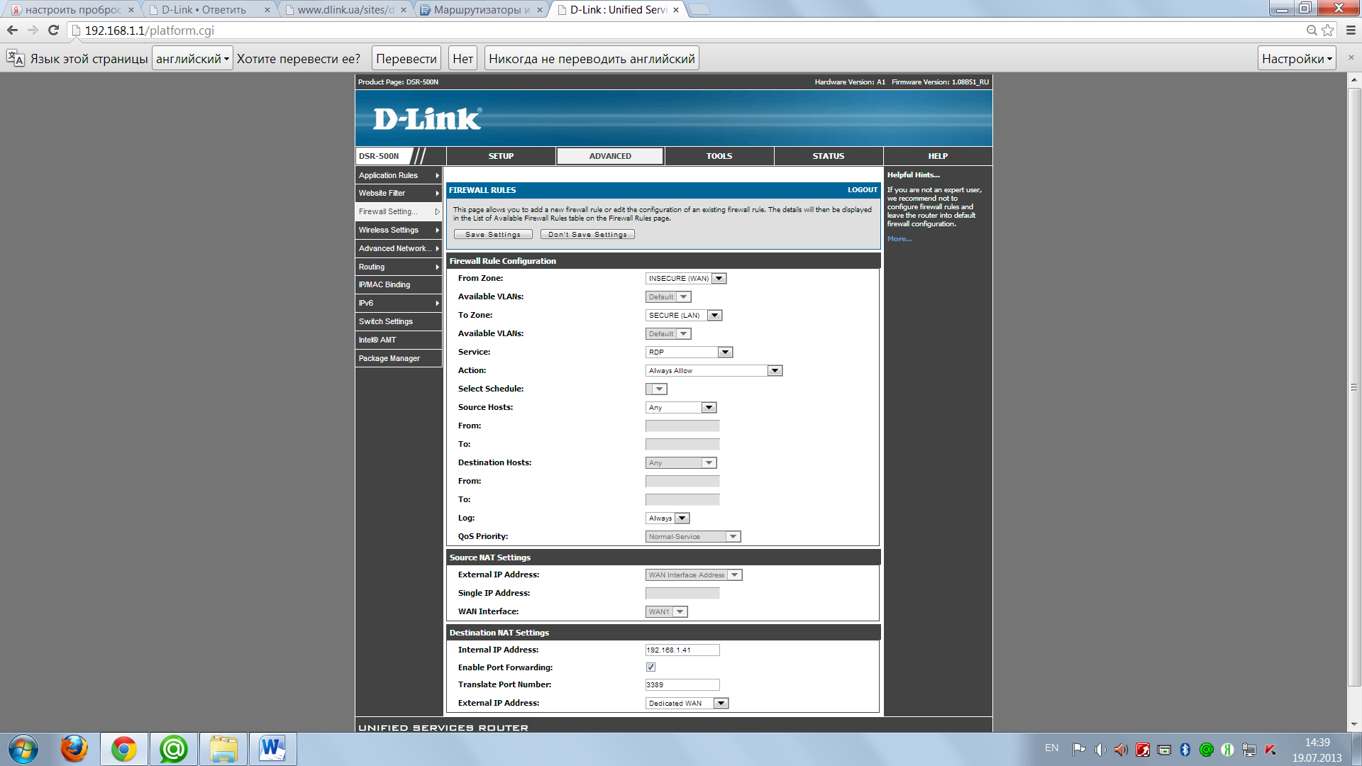
Task: Open the STATUS tab
Action: coord(828,156)
